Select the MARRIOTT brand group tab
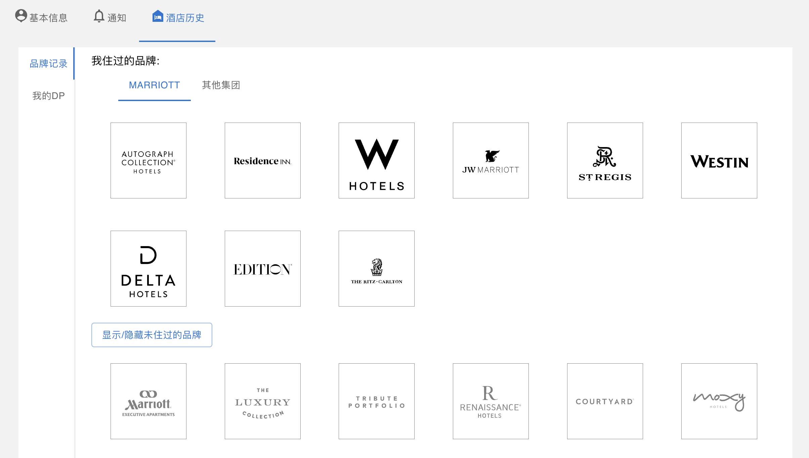809x458 pixels. tap(155, 85)
